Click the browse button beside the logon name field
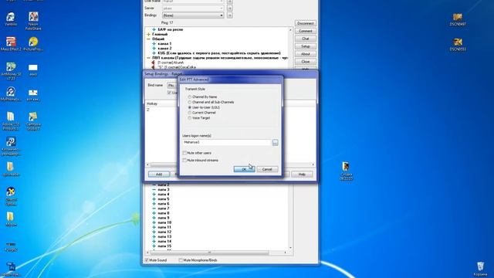 tap(275, 142)
